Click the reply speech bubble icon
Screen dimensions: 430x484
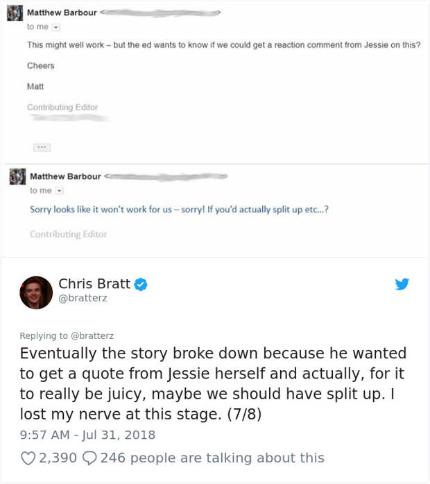[x=90, y=458]
